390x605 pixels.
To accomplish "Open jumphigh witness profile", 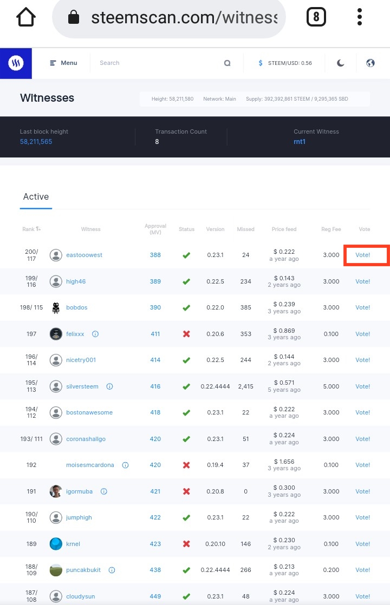I will 79,517.
